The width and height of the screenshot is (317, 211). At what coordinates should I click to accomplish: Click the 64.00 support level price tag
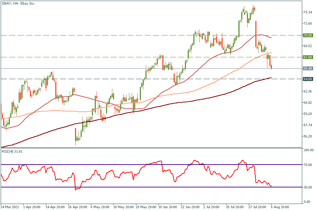click(307, 79)
